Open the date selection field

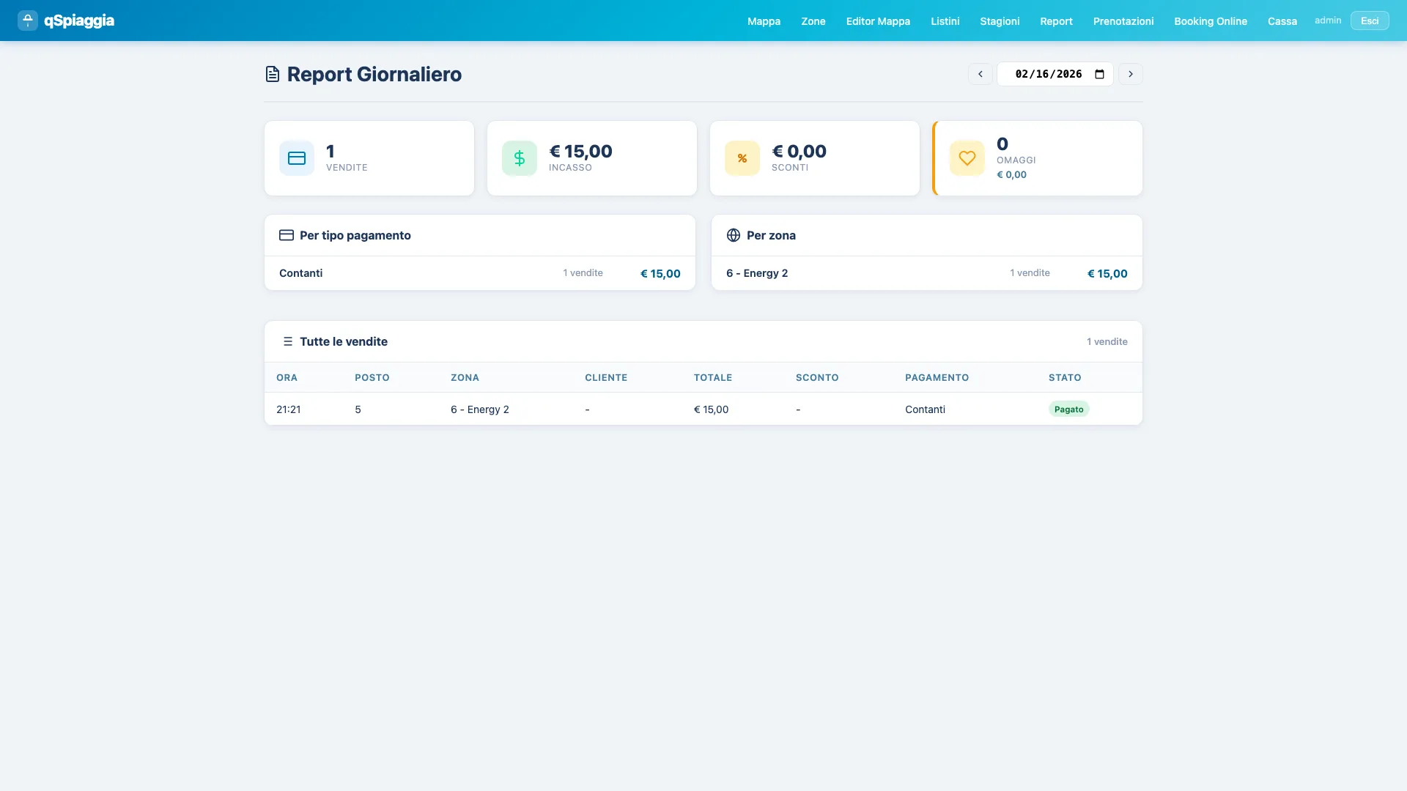(1048, 74)
